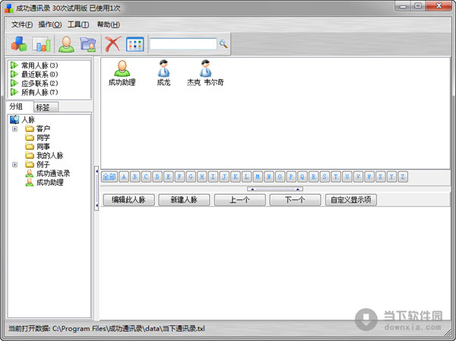Viewport: 456px width, 341px height.
Task: Open the 工具(T) menu
Action: (x=78, y=24)
